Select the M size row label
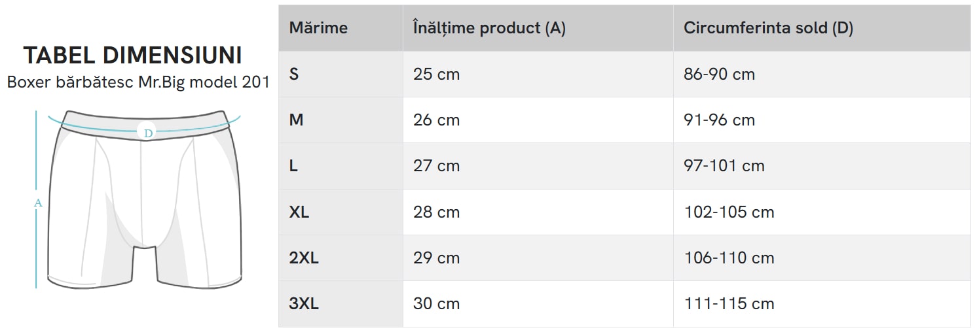The width and height of the screenshot is (977, 334). click(296, 120)
